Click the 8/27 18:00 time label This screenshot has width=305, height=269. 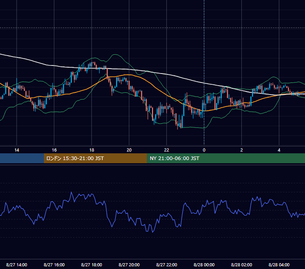click(91, 265)
